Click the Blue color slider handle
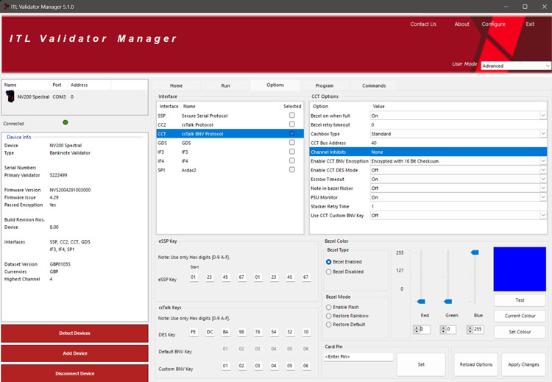The width and height of the screenshot is (552, 382). point(475,252)
